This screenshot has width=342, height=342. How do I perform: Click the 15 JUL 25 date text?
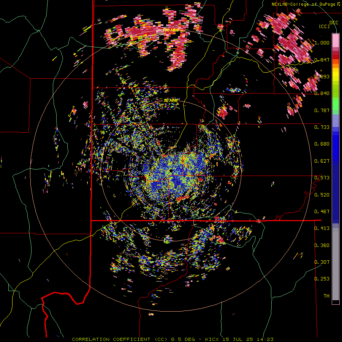pos(238,339)
